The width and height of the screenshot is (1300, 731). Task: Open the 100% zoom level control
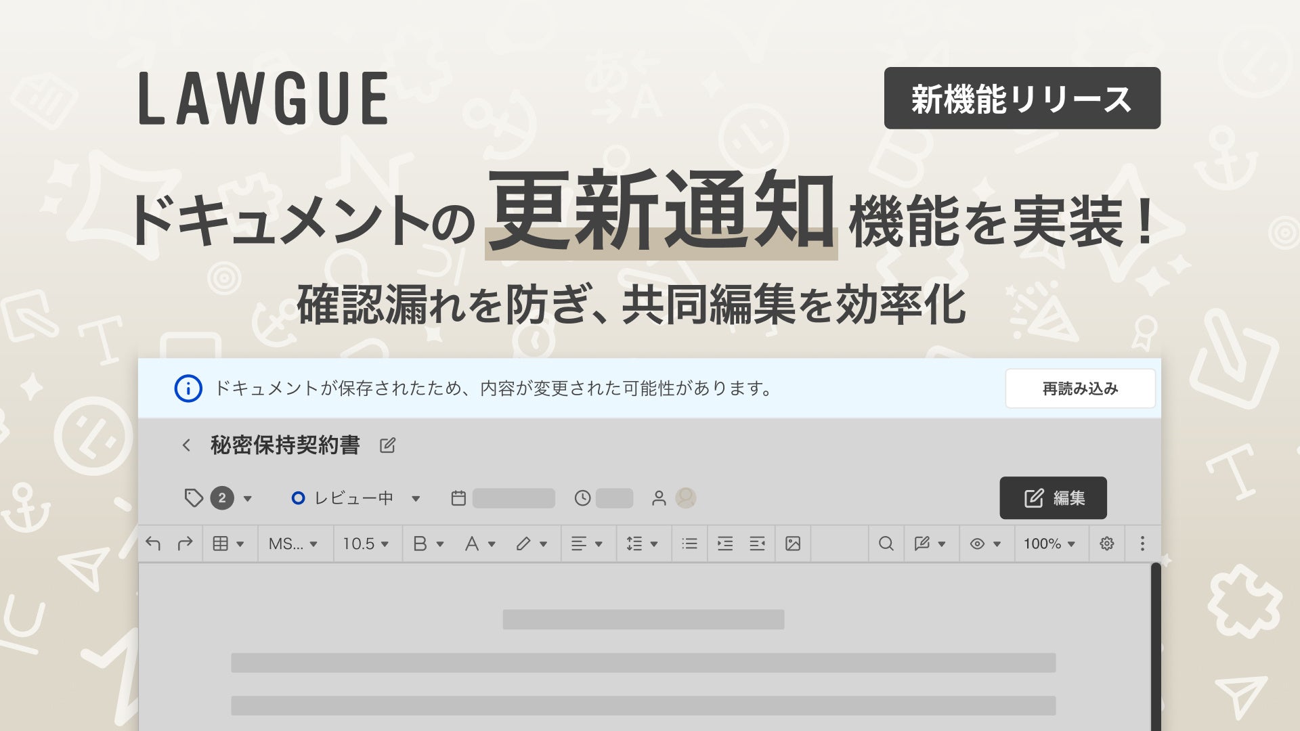click(x=1049, y=544)
